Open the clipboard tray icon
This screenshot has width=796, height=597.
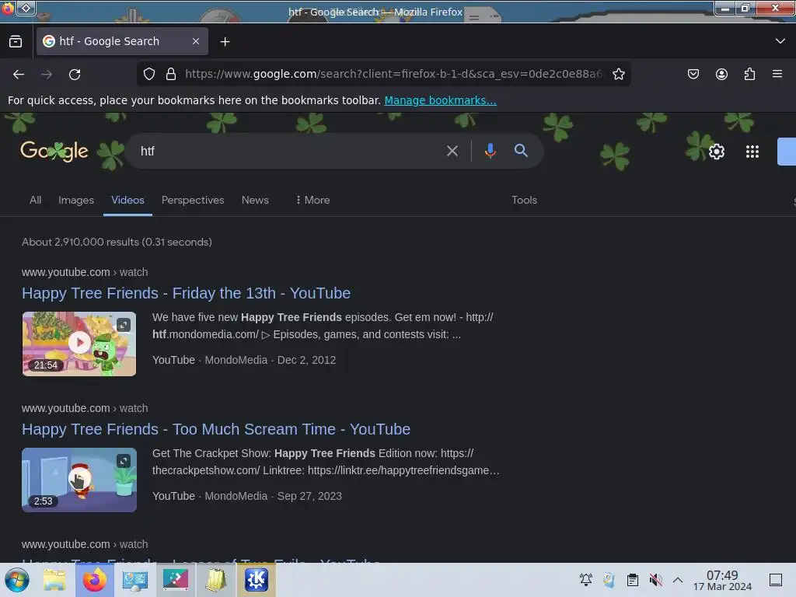633,579
